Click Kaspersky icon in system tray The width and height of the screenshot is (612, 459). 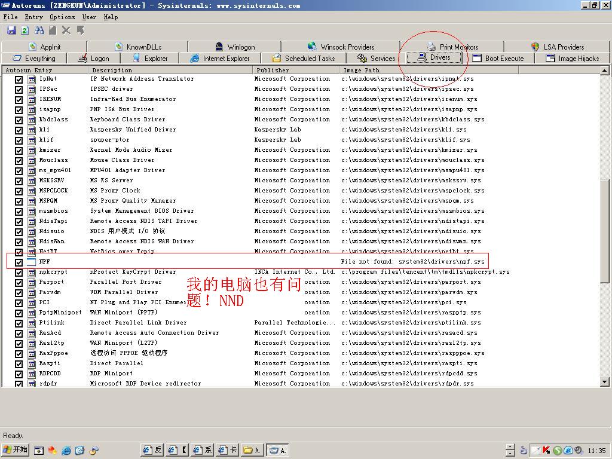546,451
